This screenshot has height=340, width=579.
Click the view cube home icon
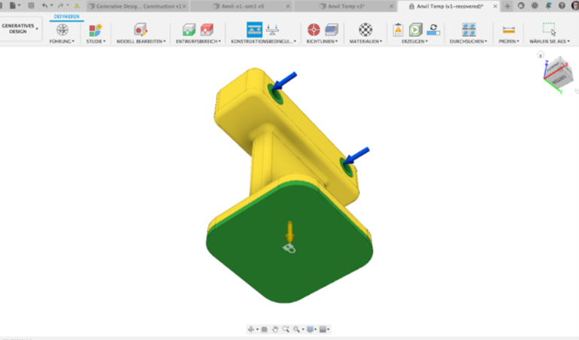(x=540, y=55)
